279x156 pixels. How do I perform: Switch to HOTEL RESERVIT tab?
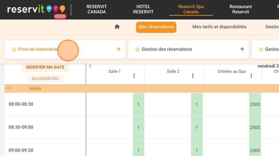tap(143, 9)
